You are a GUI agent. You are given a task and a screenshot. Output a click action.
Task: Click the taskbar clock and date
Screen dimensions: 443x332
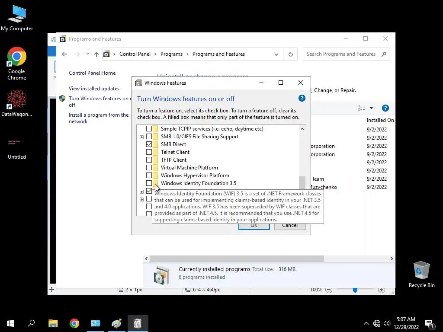click(406, 323)
